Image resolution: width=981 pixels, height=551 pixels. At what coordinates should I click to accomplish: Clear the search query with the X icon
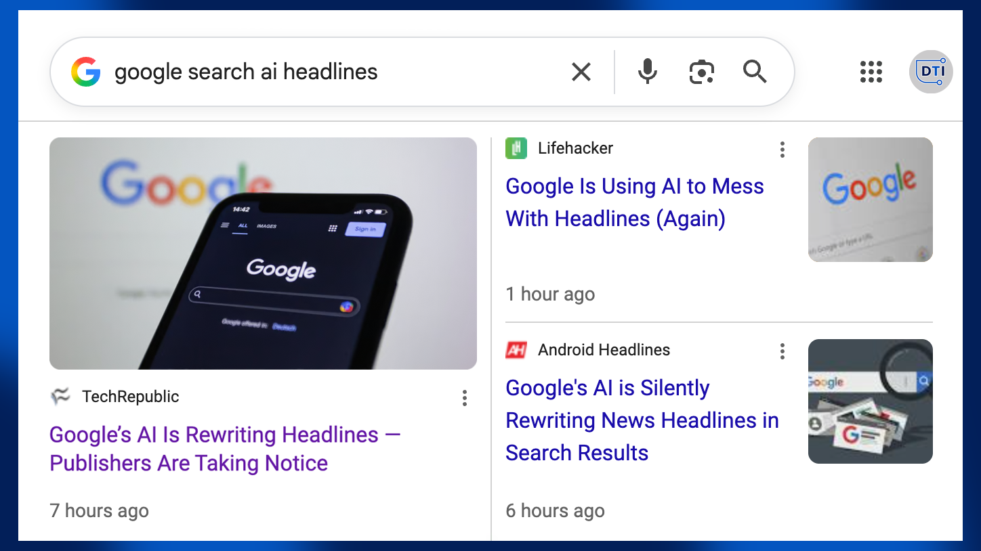point(581,72)
